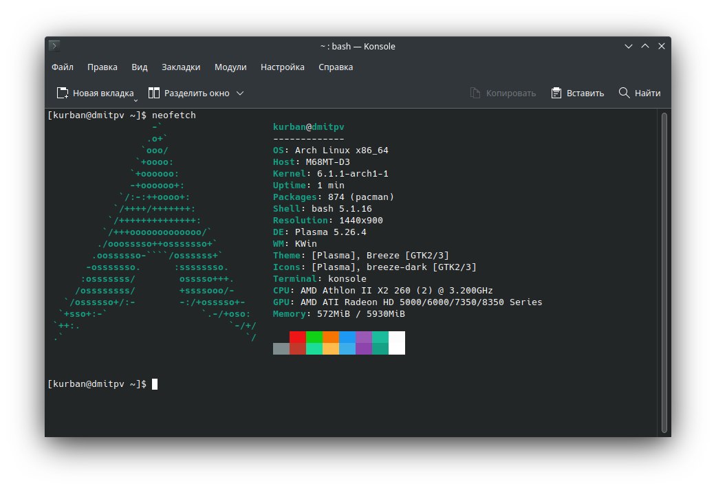Open the Настройка menu
The height and width of the screenshot is (490, 716).
pos(282,67)
